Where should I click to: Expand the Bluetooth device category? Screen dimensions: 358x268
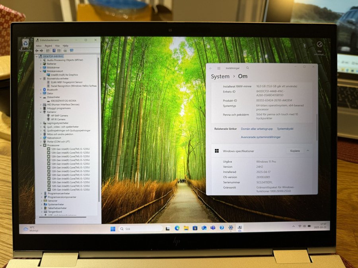tap(41, 90)
